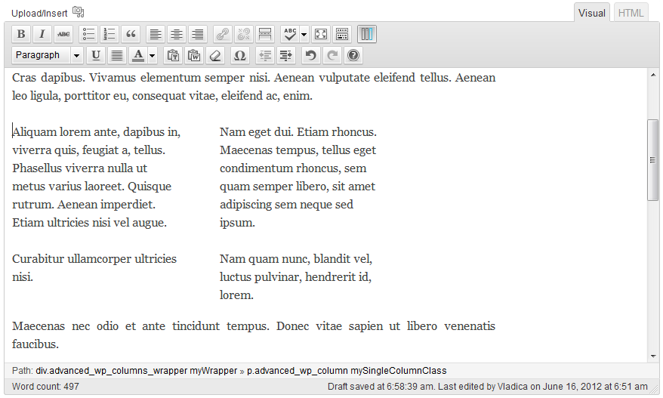Paste as plain text

173,55
